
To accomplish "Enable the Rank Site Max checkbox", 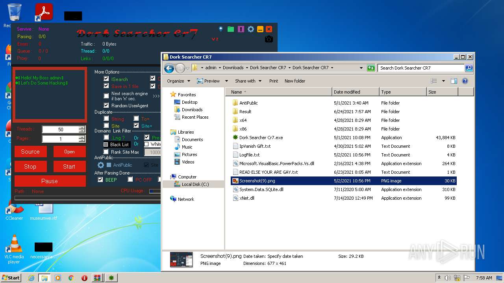I will [x=106, y=152].
